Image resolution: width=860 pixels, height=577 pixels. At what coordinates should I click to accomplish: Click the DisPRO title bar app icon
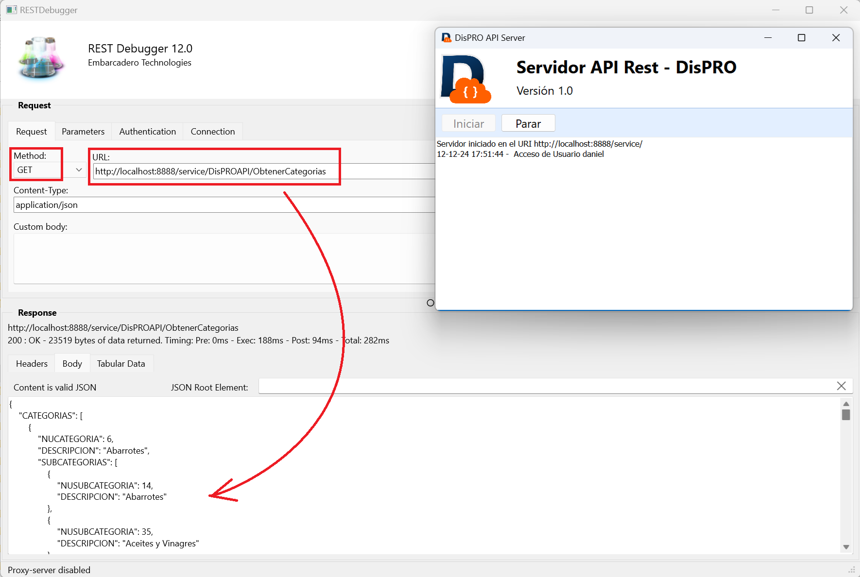point(446,37)
